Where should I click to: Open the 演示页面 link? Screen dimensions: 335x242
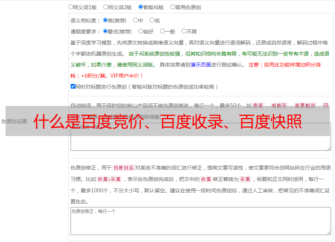point(201,65)
